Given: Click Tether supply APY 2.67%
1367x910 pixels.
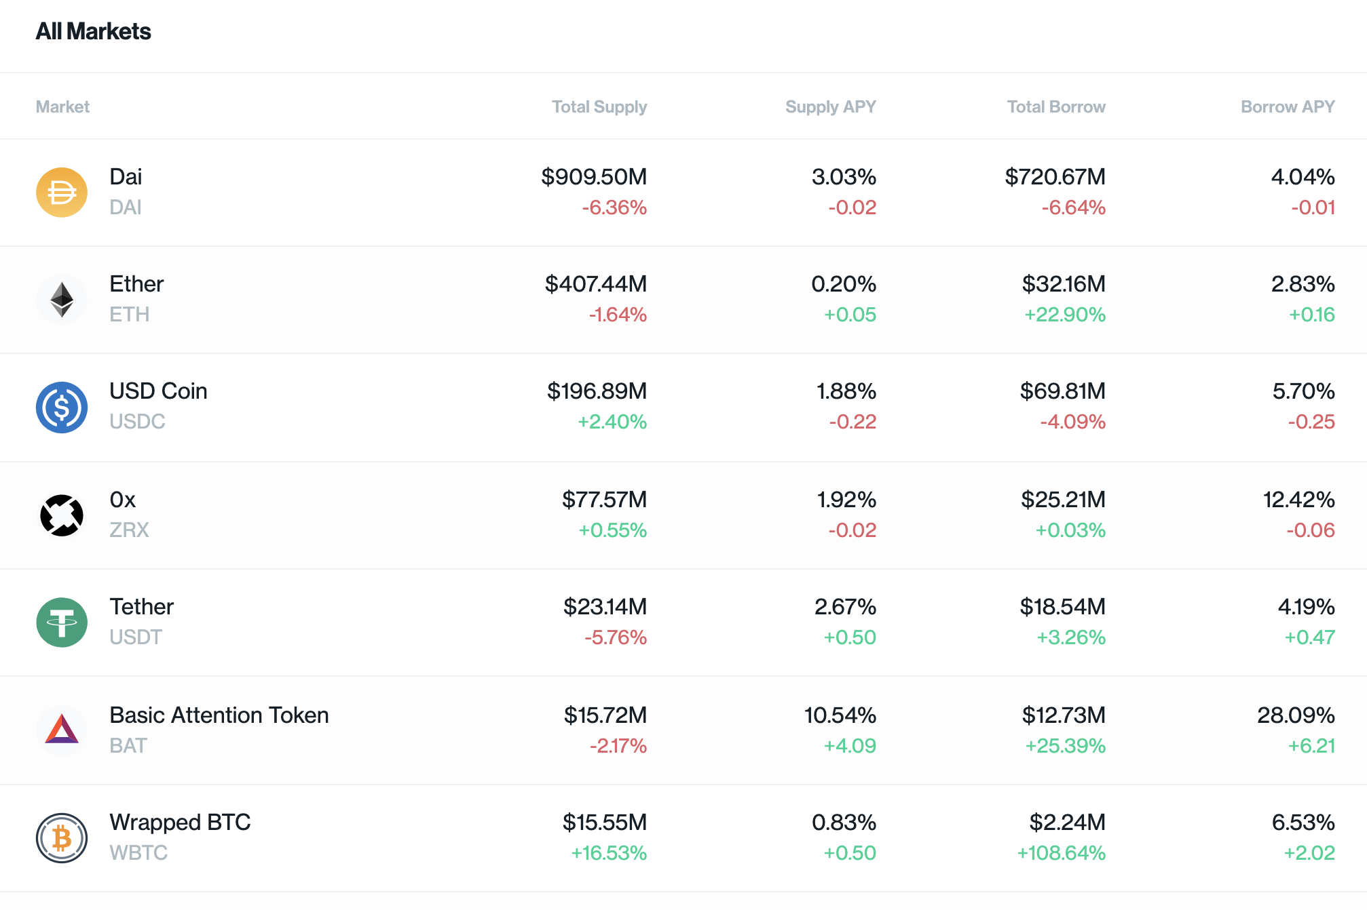Looking at the screenshot, I should tap(846, 607).
